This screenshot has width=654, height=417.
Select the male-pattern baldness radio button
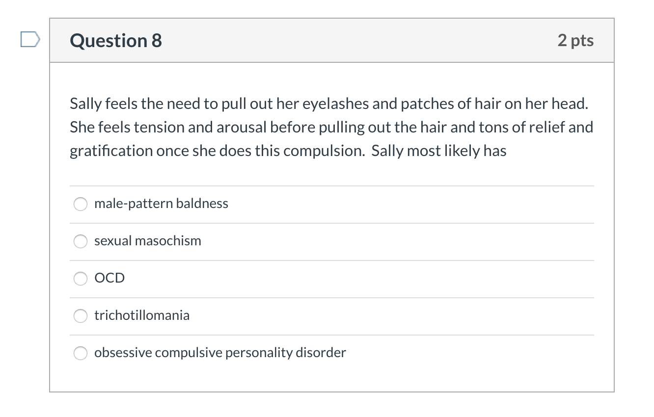click(x=81, y=204)
